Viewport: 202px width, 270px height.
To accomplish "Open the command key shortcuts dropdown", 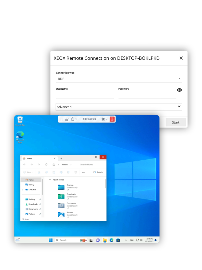I will pos(104,119).
